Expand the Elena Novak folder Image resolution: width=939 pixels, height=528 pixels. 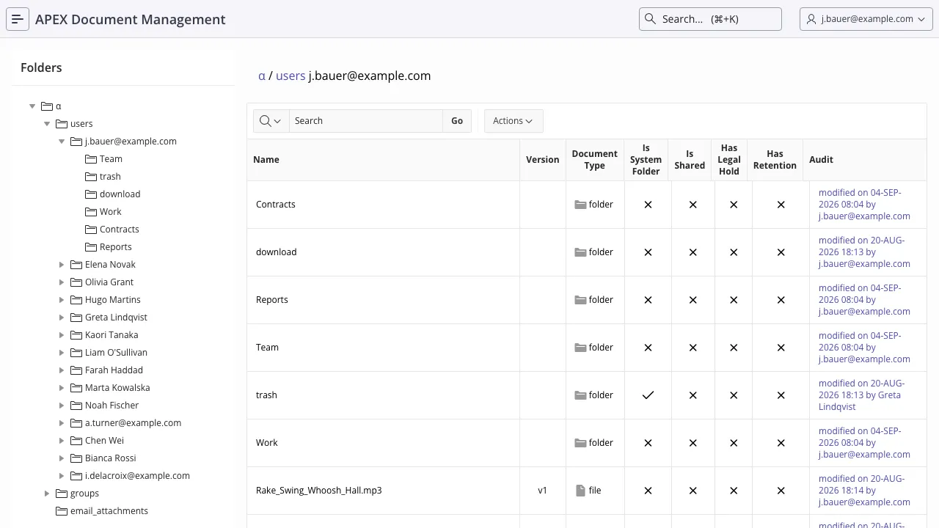point(62,265)
